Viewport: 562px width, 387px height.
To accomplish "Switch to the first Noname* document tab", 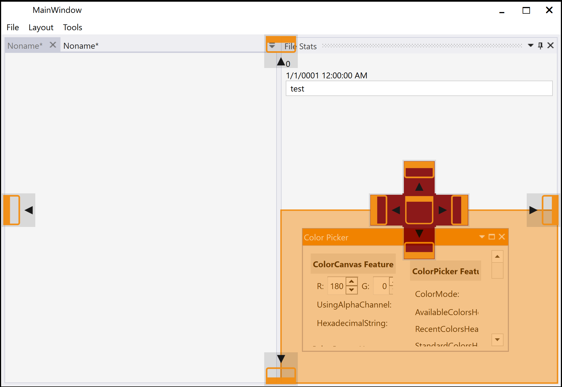I will pos(25,46).
